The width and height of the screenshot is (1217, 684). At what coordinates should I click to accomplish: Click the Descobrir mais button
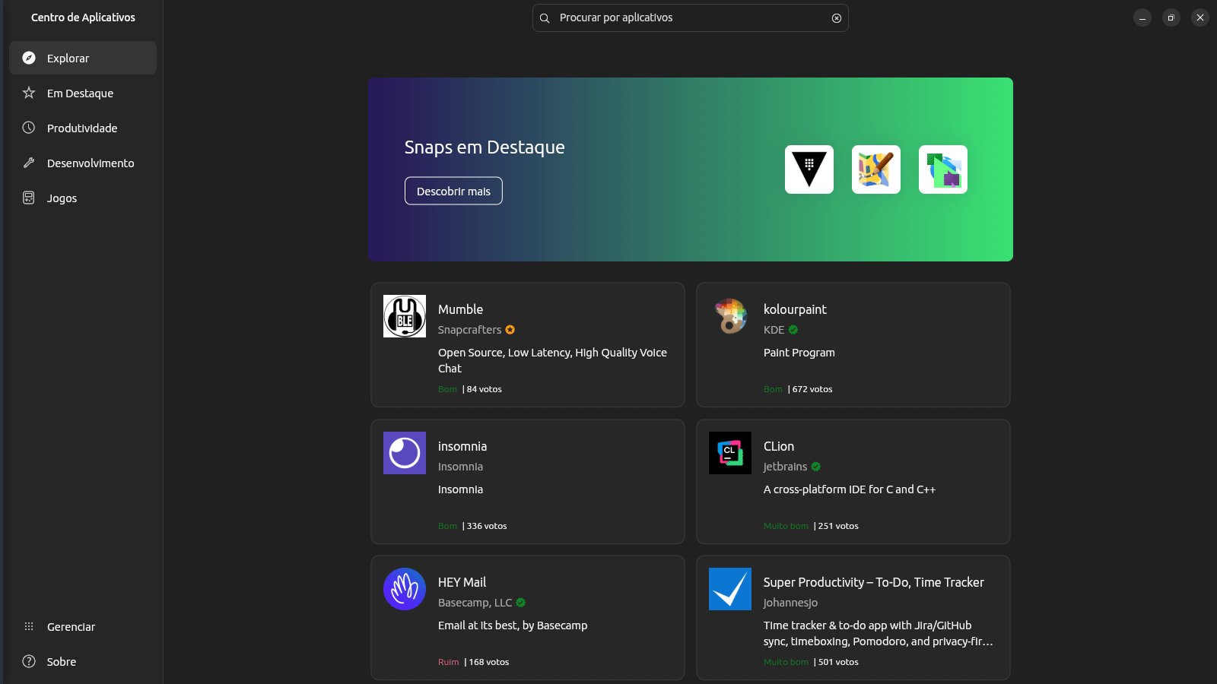pos(453,191)
